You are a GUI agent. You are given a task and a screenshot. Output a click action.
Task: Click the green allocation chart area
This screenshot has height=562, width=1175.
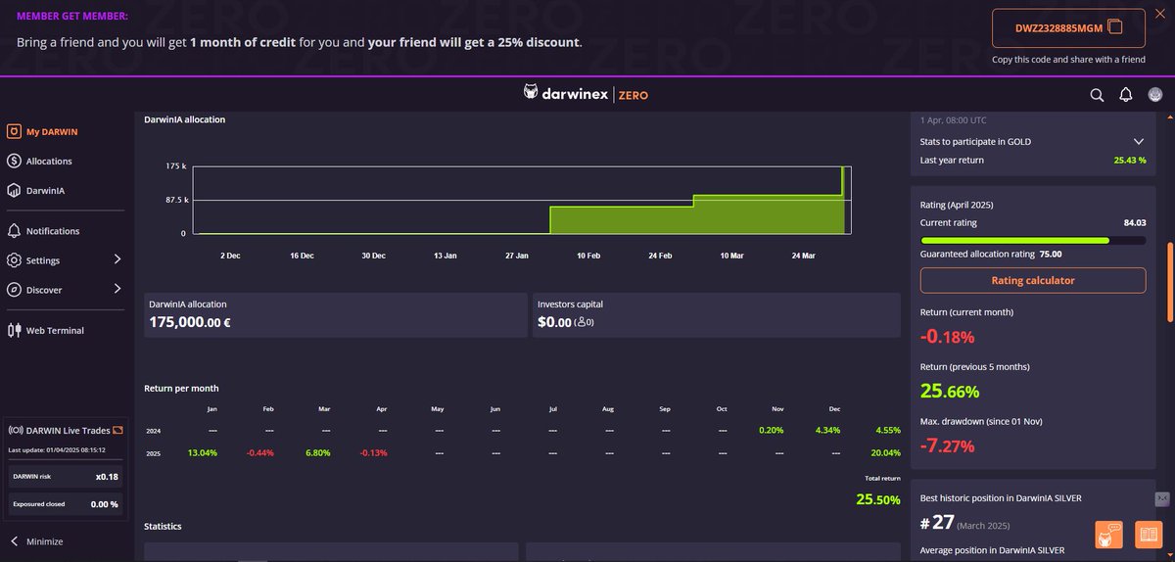click(x=696, y=217)
